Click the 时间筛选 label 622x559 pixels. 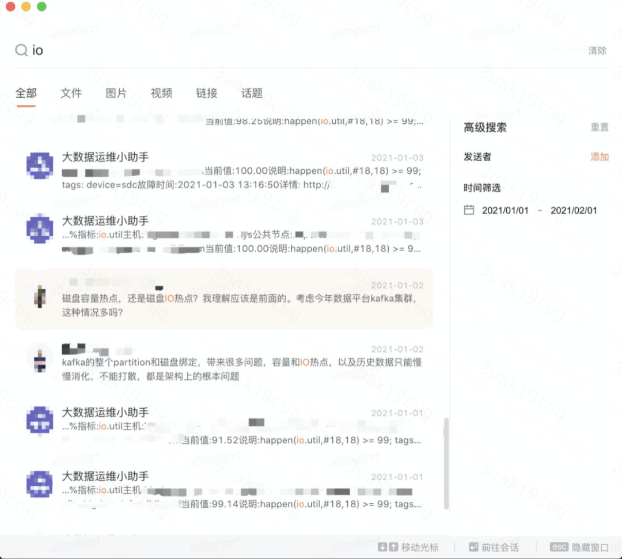click(482, 188)
